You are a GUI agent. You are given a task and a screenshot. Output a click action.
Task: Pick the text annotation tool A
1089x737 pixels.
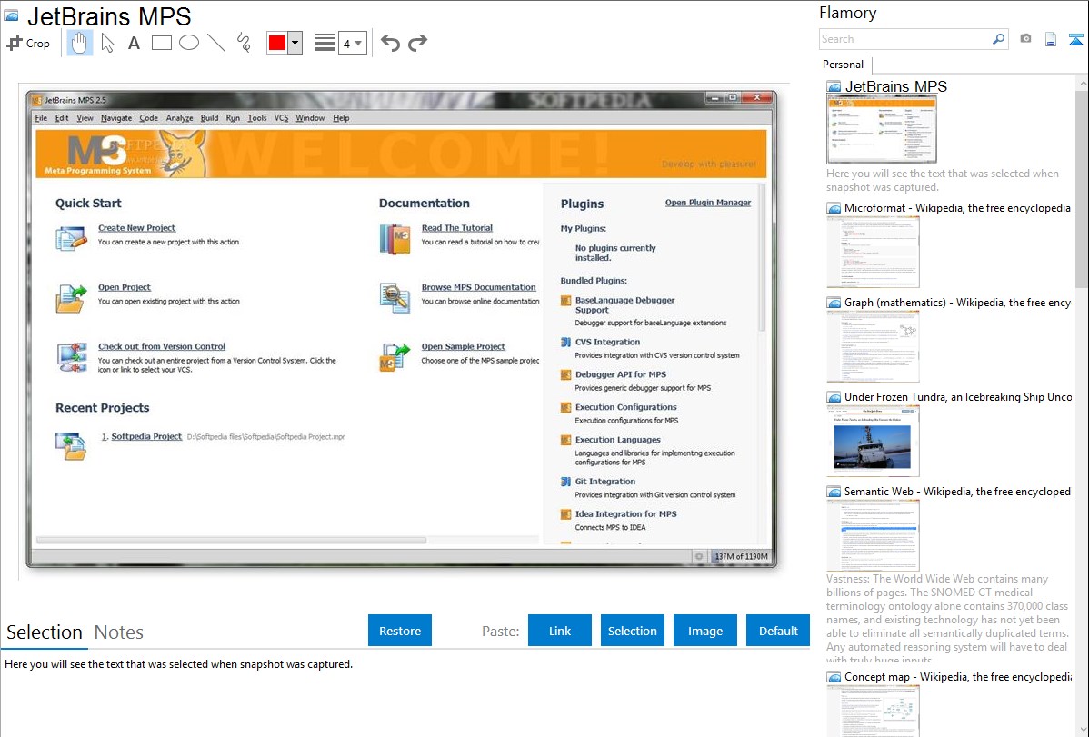coord(134,43)
